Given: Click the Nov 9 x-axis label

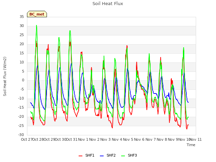Looking at the screenshot, I should 173,139.
